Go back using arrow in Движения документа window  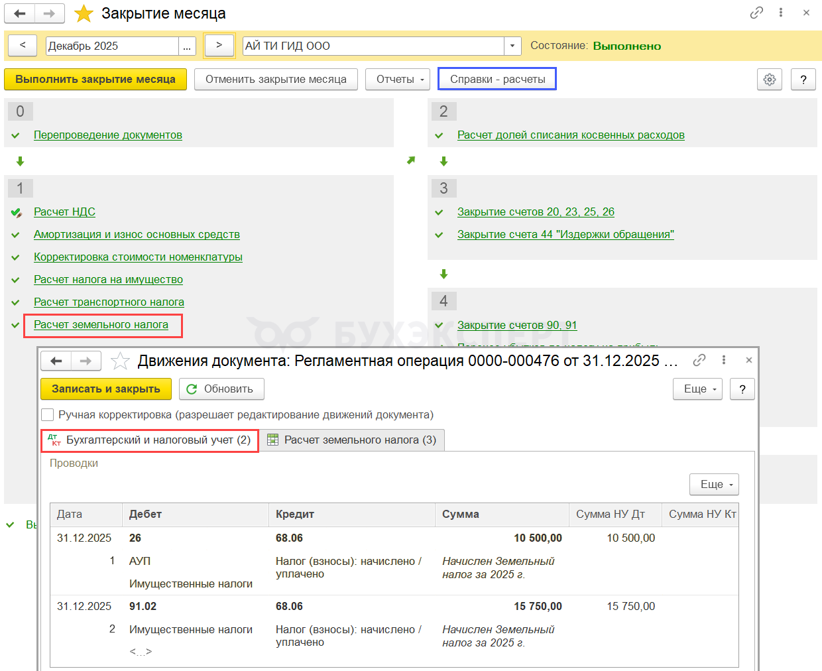pos(56,361)
